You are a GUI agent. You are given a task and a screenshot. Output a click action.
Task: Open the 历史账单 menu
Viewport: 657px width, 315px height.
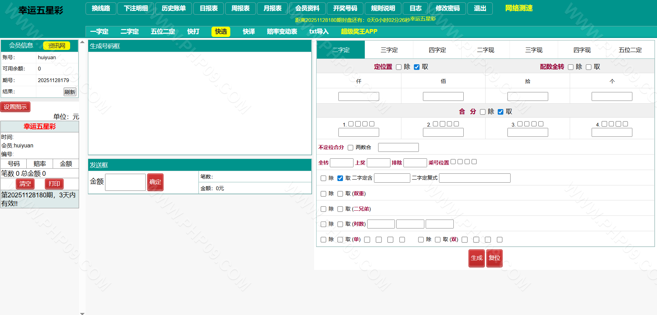[174, 9]
